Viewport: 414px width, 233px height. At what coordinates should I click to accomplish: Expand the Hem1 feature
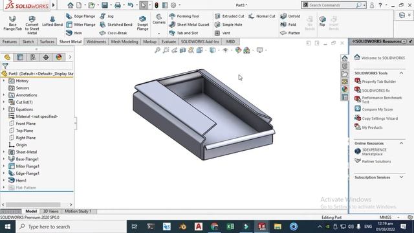pos(4,181)
